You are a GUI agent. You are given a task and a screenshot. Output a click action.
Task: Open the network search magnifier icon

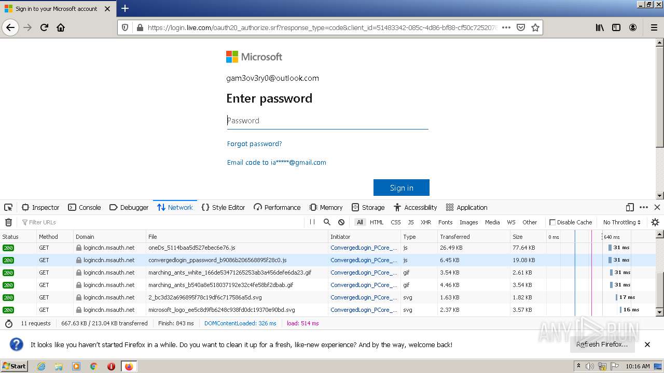[327, 222]
